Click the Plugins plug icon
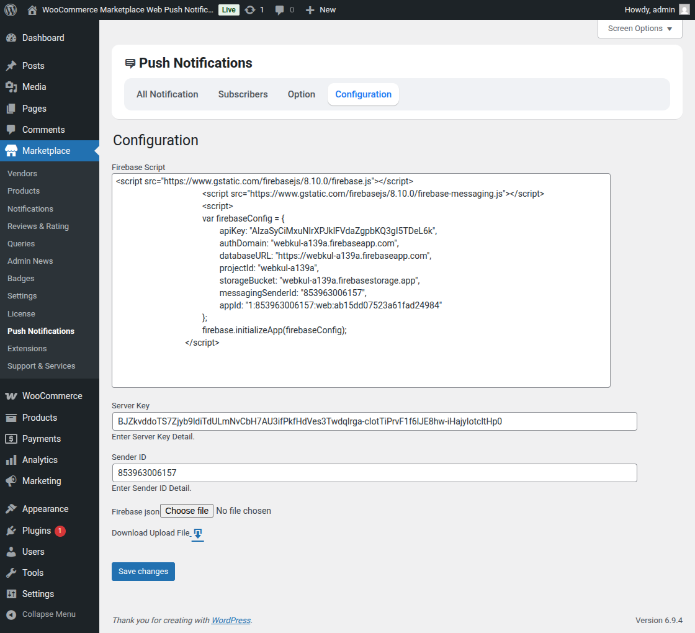Image resolution: width=695 pixels, height=633 pixels. click(11, 531)
